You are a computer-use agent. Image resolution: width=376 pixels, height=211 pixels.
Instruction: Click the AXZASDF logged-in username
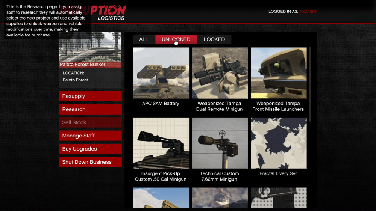point(308,12)
